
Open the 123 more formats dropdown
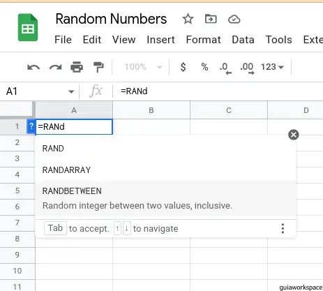[x=272, y=67]
